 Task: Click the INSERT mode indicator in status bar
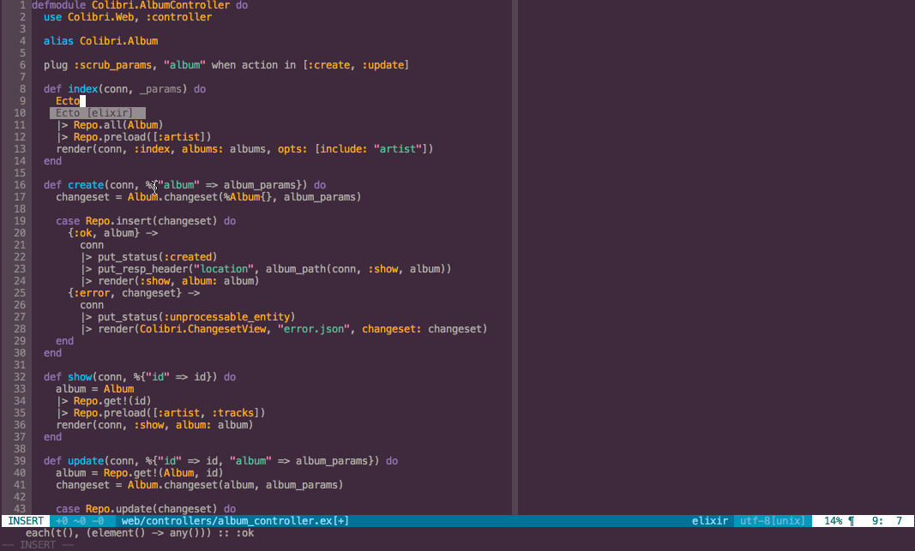25,520
